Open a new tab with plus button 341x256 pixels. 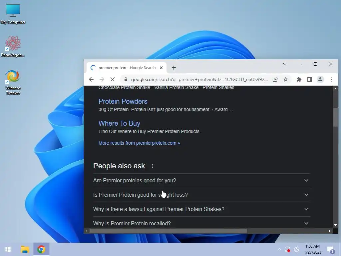(173, 68)
